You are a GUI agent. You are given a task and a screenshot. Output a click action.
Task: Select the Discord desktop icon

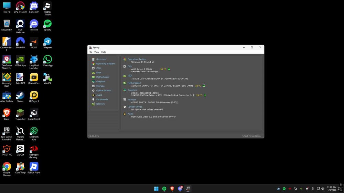click(34, 25)
